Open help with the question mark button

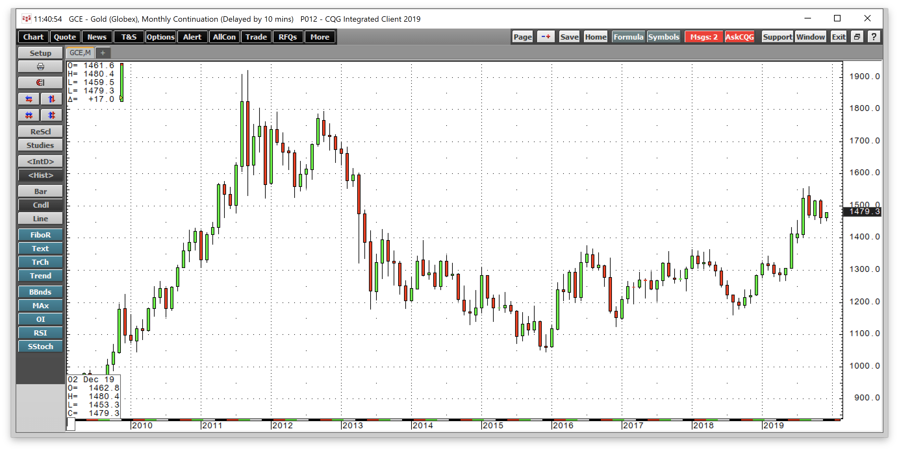[x=874, y=37]
